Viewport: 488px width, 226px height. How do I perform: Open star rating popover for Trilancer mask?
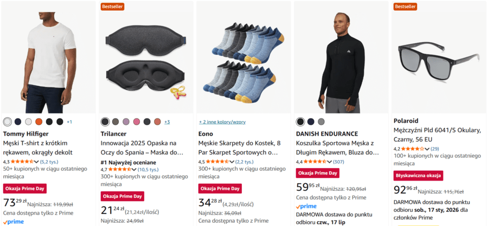(x=120, y=170)
